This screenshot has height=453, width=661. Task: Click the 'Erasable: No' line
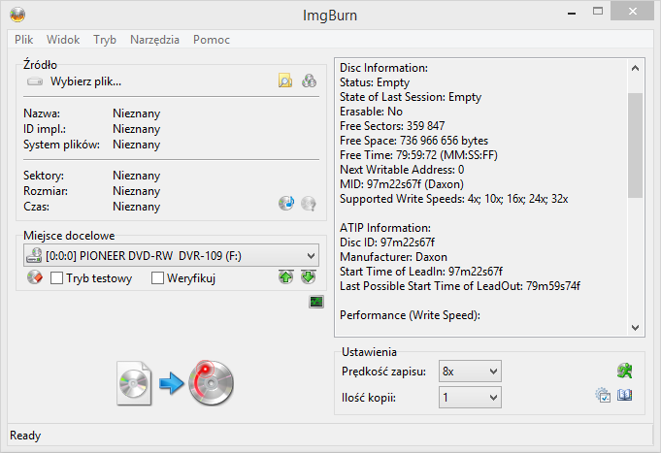click(371, 112)
